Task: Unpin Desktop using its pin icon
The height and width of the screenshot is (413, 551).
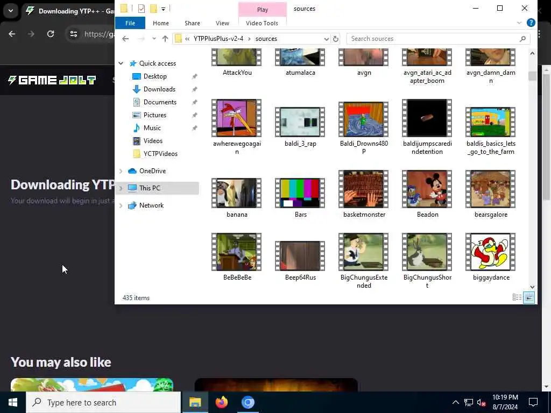Action: tap(194, 76)
